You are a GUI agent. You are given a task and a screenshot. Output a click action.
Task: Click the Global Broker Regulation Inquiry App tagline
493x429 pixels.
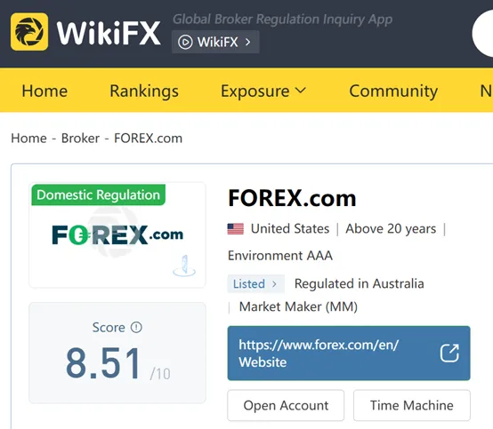(282, 20)
